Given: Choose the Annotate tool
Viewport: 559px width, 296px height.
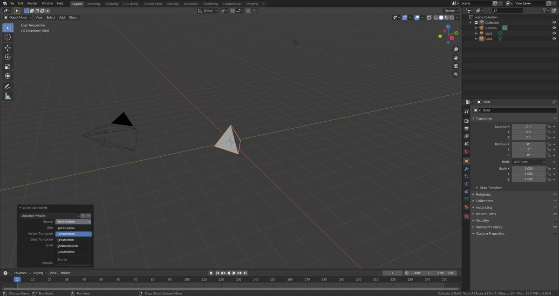Looking at the screenshot, I should [x=7, y=87].
